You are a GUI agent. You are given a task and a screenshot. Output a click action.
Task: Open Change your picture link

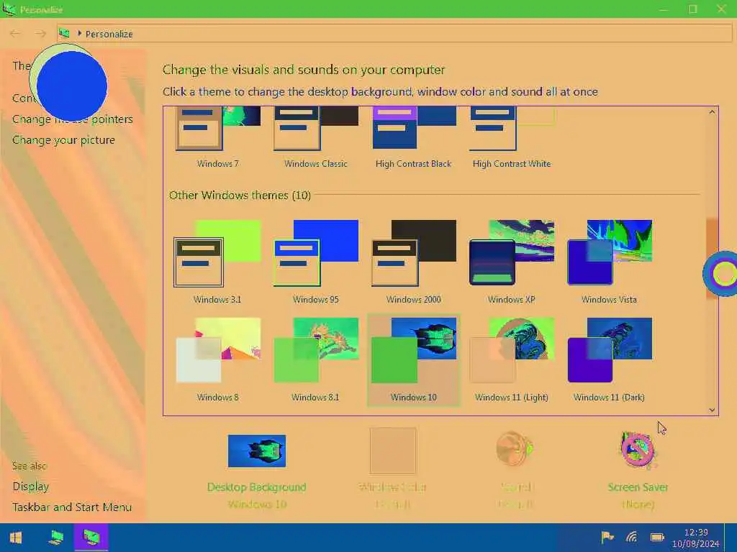[63, 140]
